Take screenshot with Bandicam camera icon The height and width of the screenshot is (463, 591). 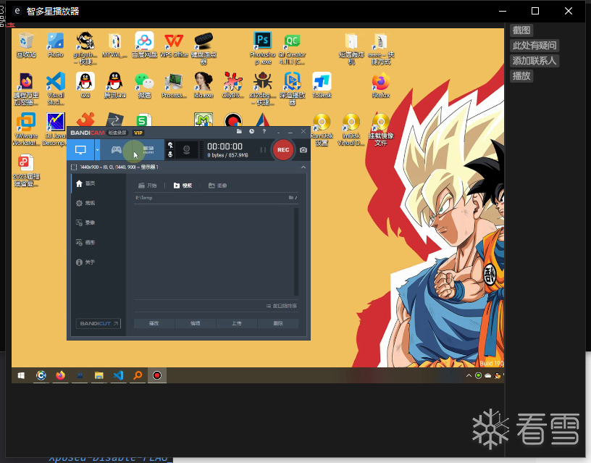click(303, 150)
